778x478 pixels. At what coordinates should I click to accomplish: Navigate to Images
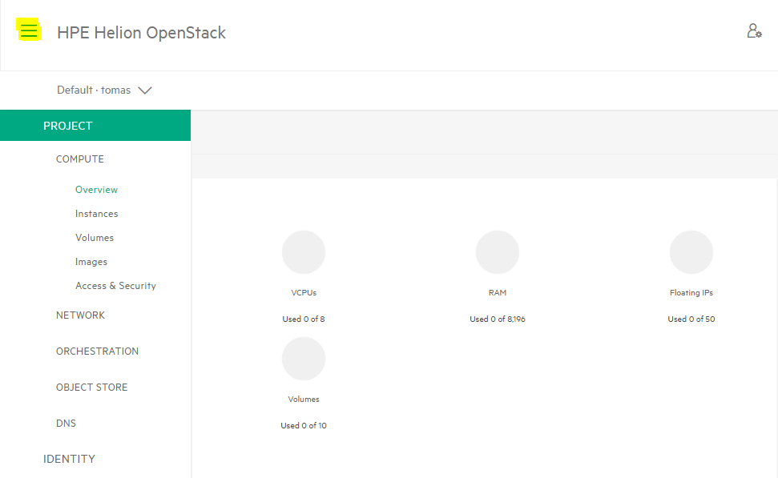tap(91, 262)
